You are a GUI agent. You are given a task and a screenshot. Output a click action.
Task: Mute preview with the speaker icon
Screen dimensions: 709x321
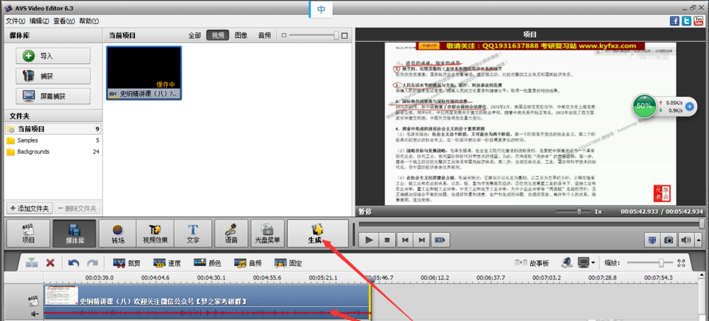pyautogui.click(x=685, y=240)
